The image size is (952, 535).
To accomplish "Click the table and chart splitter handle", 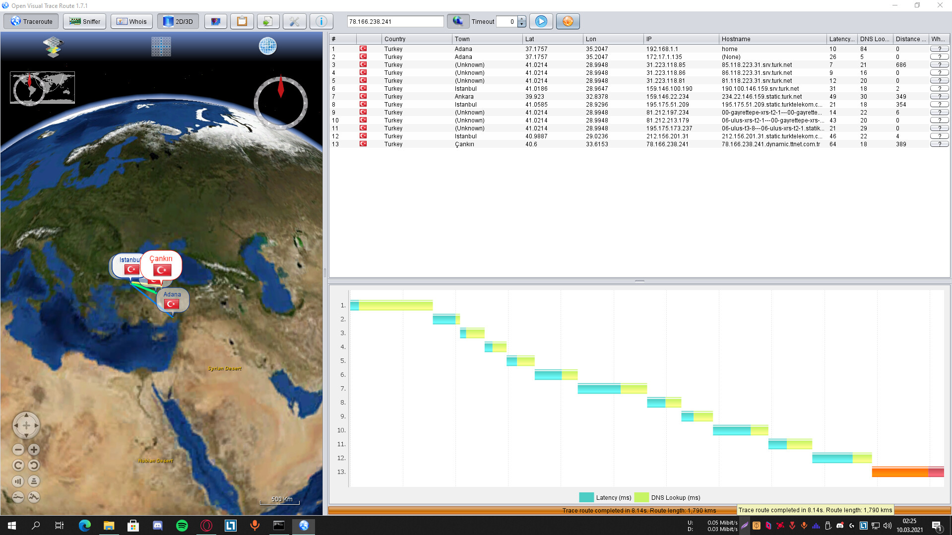I will [x=639, y=281].
